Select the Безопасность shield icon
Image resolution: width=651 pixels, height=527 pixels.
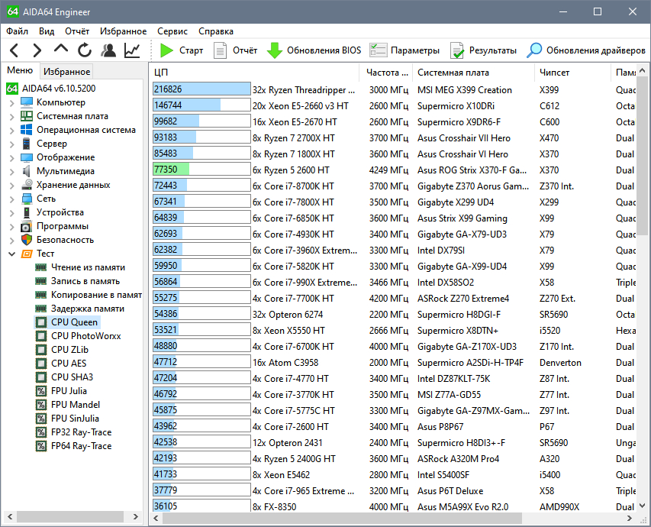click(27, 239)
